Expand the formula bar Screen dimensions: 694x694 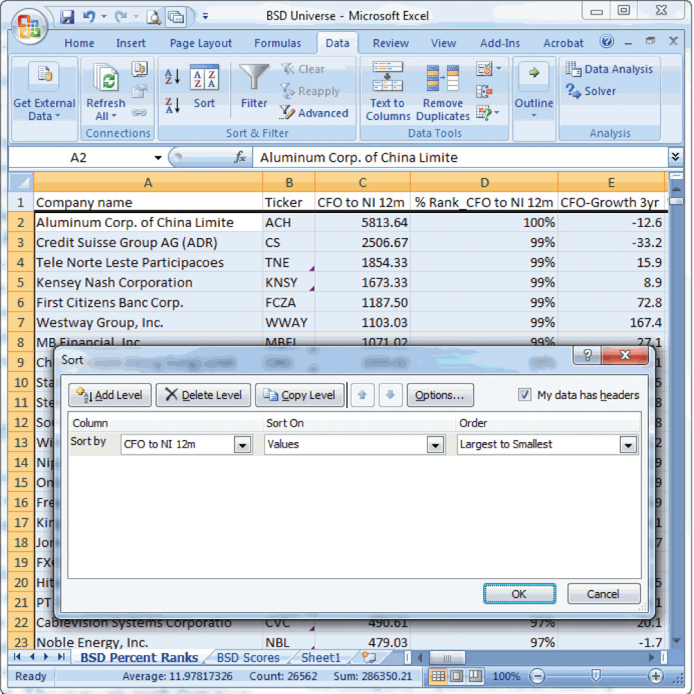tap(675, 157)
